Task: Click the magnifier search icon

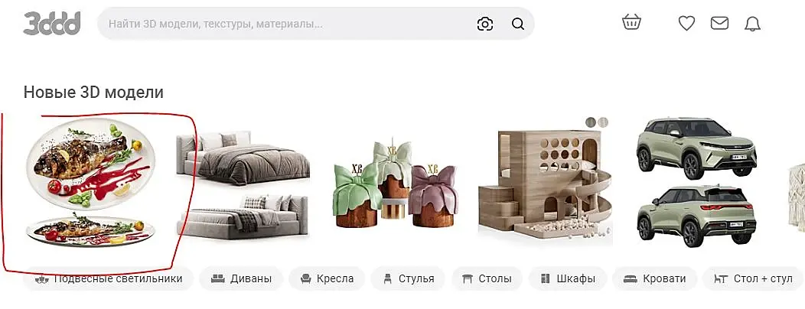Action: pyautogui.click(x=518, y=24)
